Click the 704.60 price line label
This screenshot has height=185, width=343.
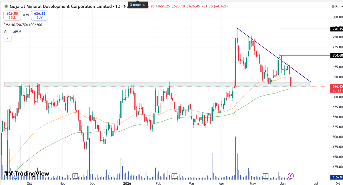click(x=336, y=55)
